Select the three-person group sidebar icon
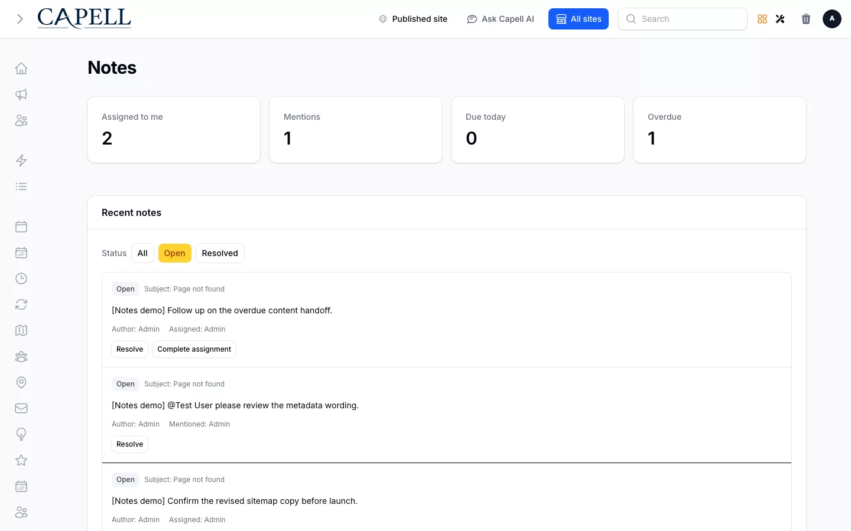This screenshot has width=851, height=531. click(21, 356)
